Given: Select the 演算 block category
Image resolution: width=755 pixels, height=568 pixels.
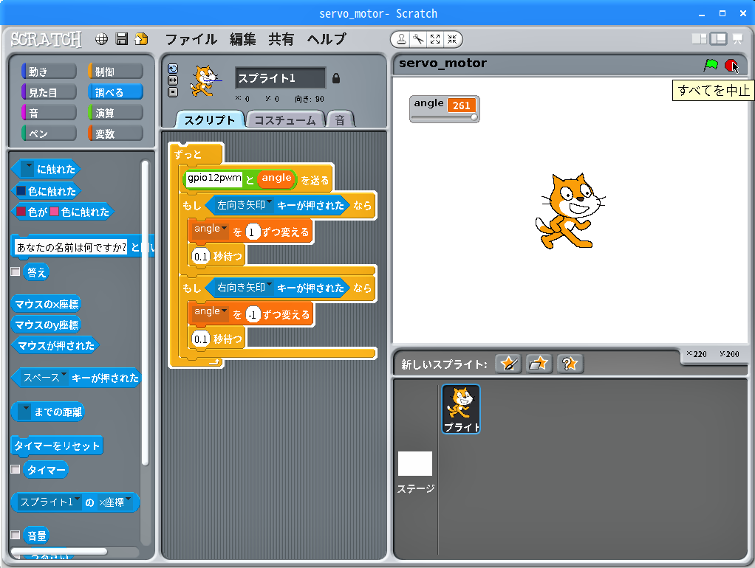Looking at the screenshot, I should [x=115, y=113].
